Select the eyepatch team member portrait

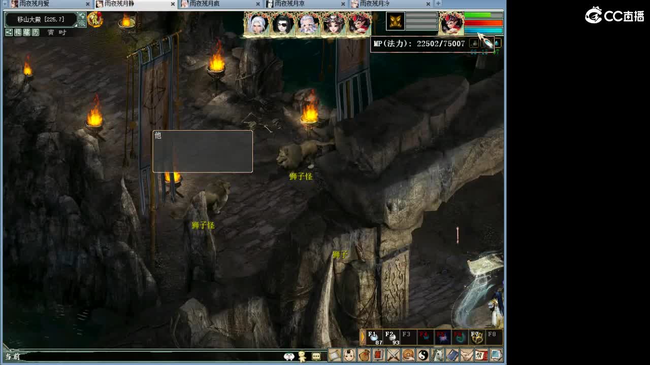(x=282, y=23)
